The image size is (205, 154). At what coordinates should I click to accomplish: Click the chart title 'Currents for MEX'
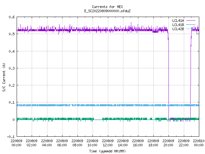click(107, 7)
